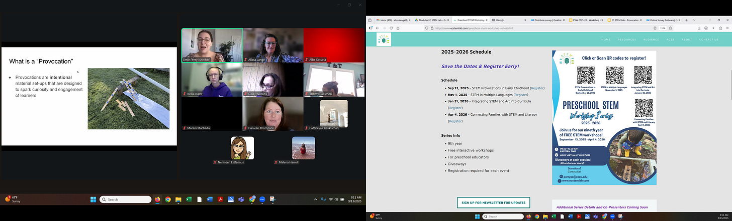Screen dimensions: 732x221
Task: Show hidden icons in left system tray
Action: (x=316, y=199)
